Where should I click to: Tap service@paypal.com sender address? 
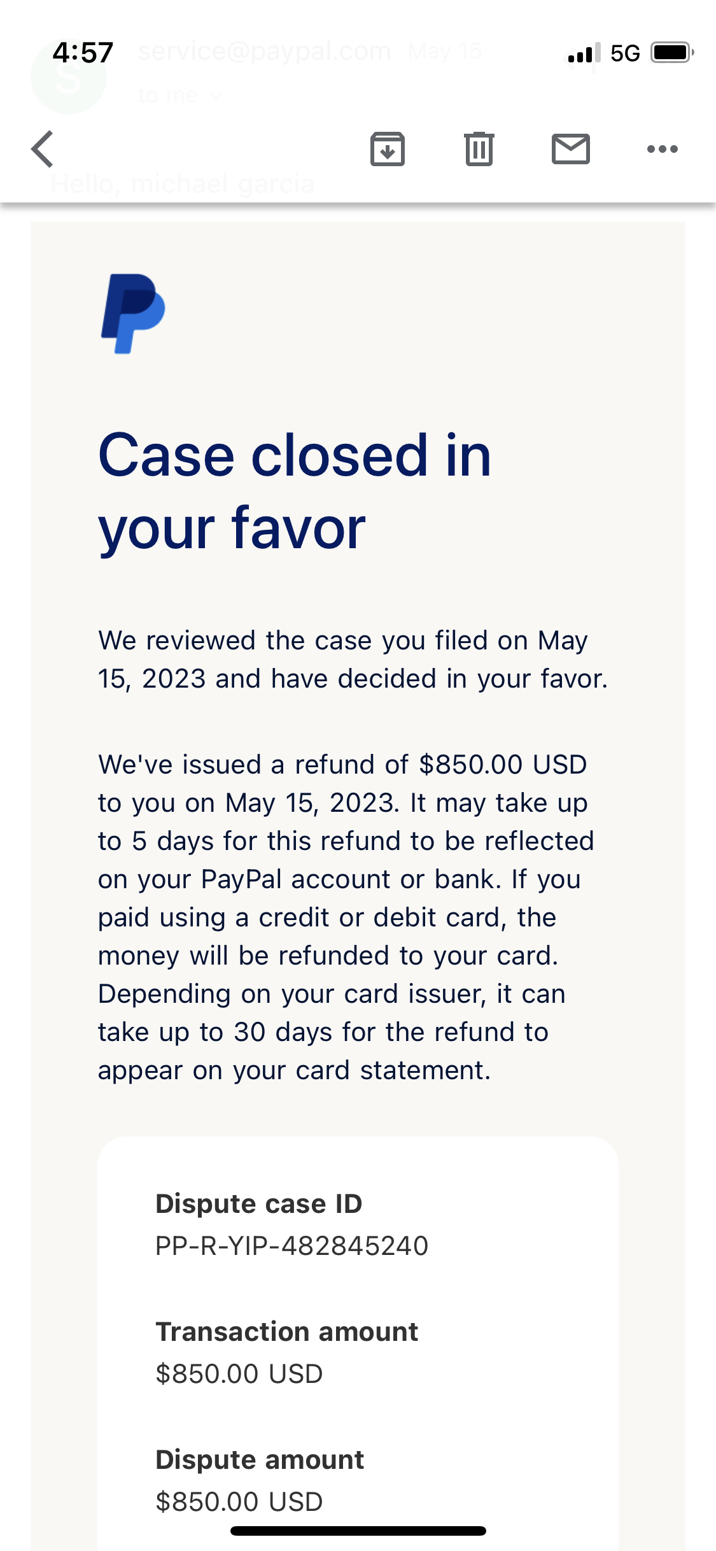(264, 51)
